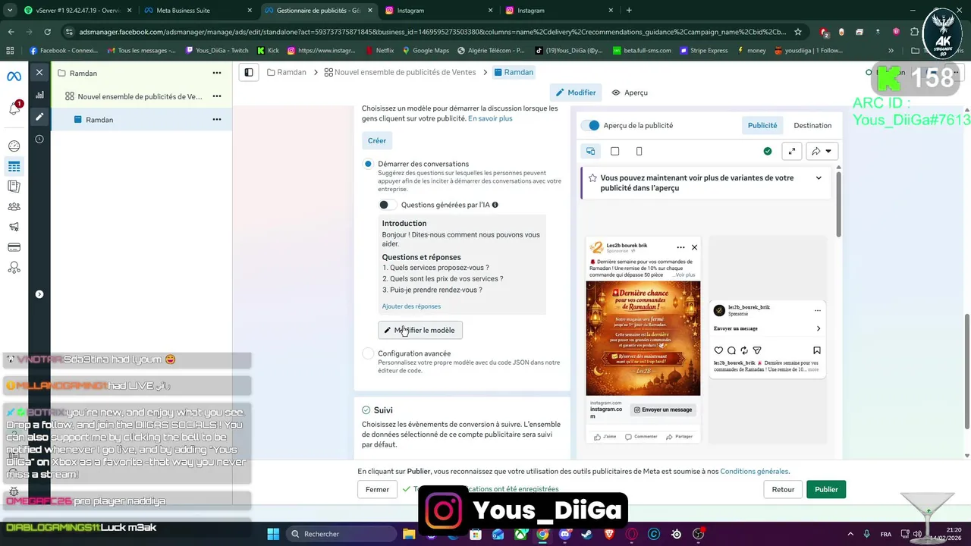Open Conditions générales link
The image size is (971, 546).
point(754,471)
